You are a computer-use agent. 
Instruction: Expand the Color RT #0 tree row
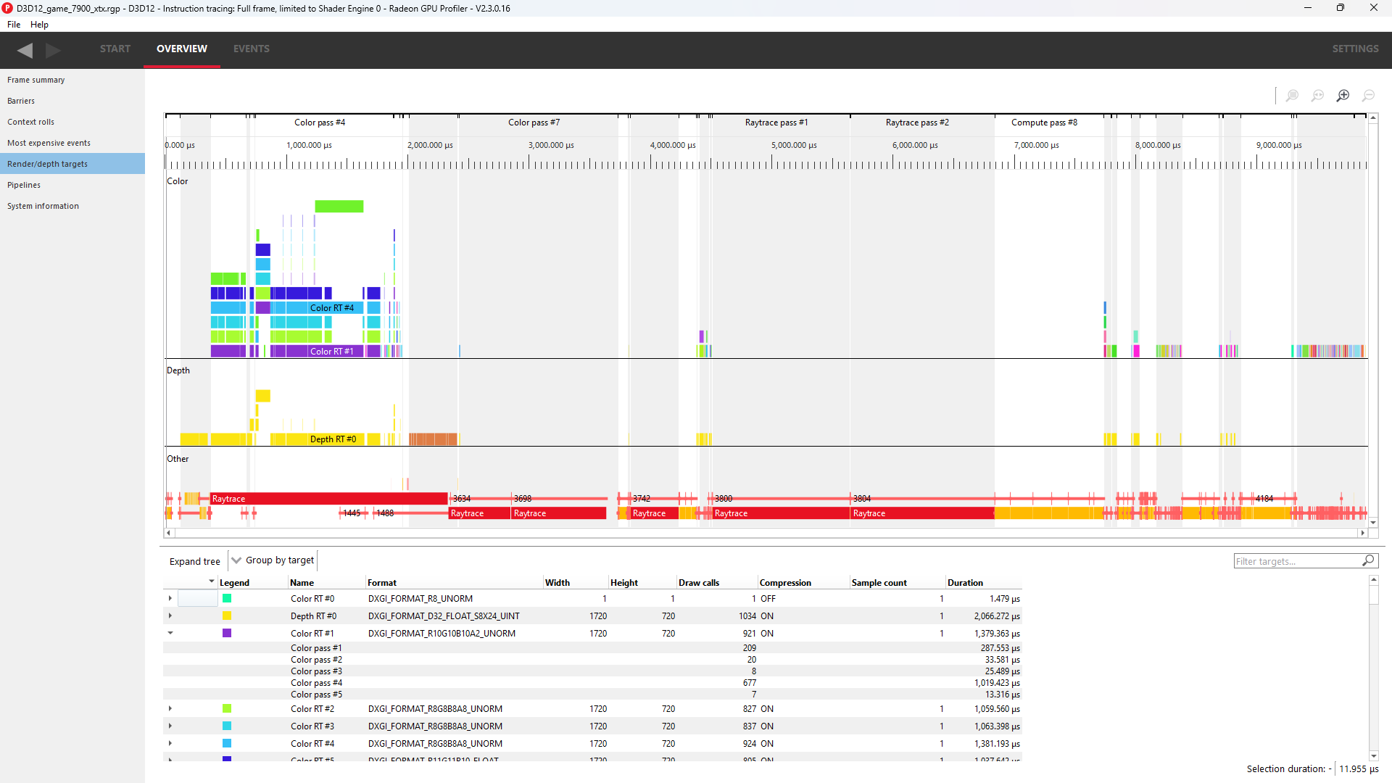point(169,597)
